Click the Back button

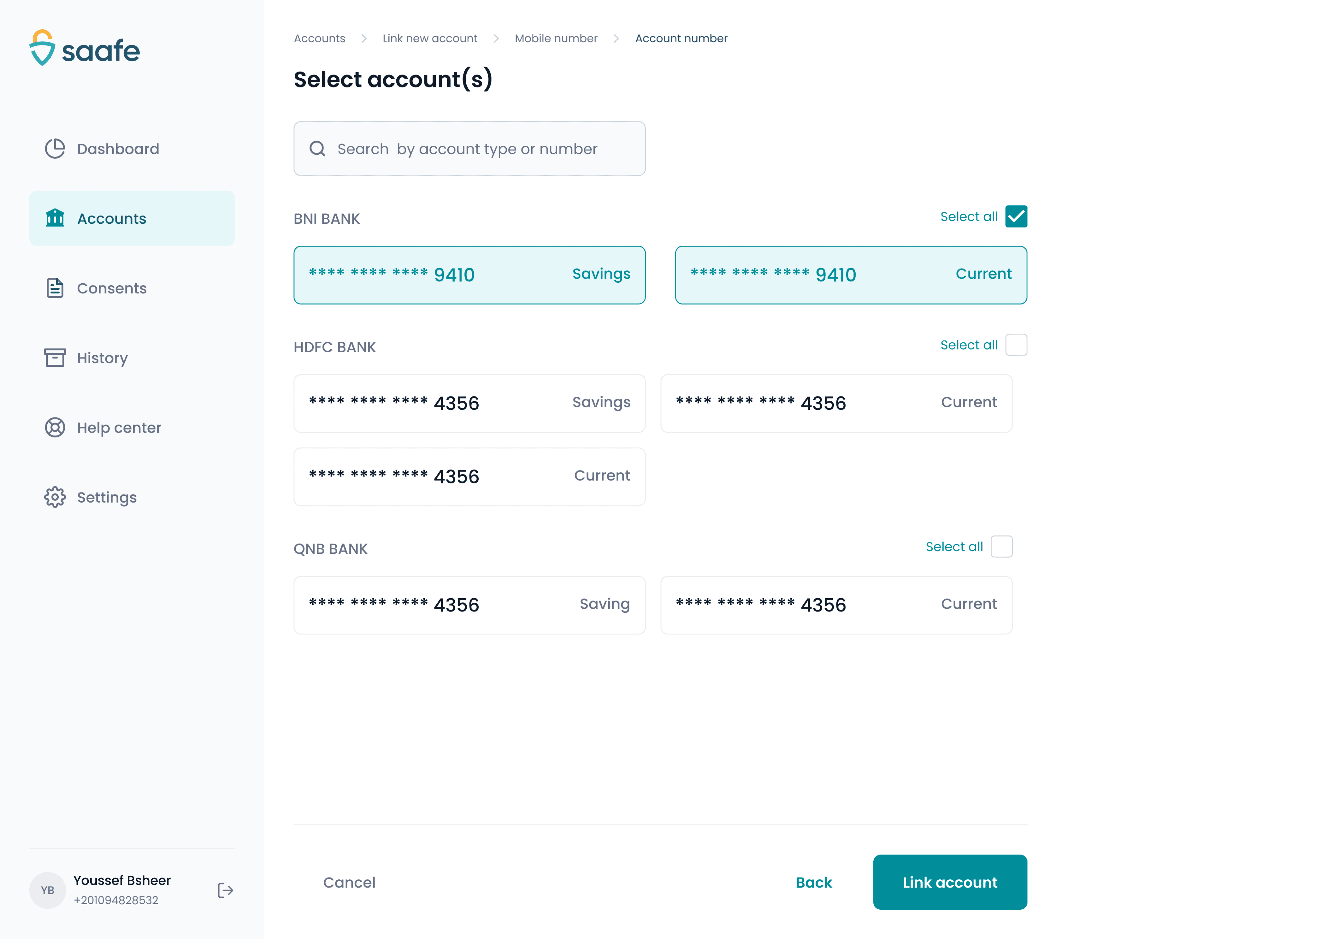pos(814,882)
